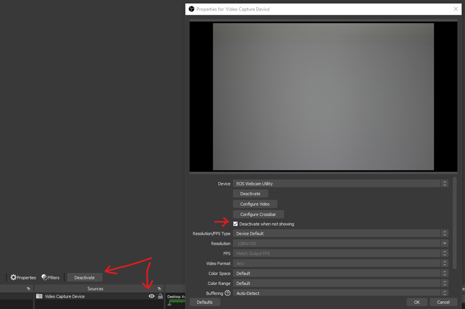The height and width of the screenshot is (309, 465).
Task: Click the Deactivate button in the source toolbar
Action: 85,278
